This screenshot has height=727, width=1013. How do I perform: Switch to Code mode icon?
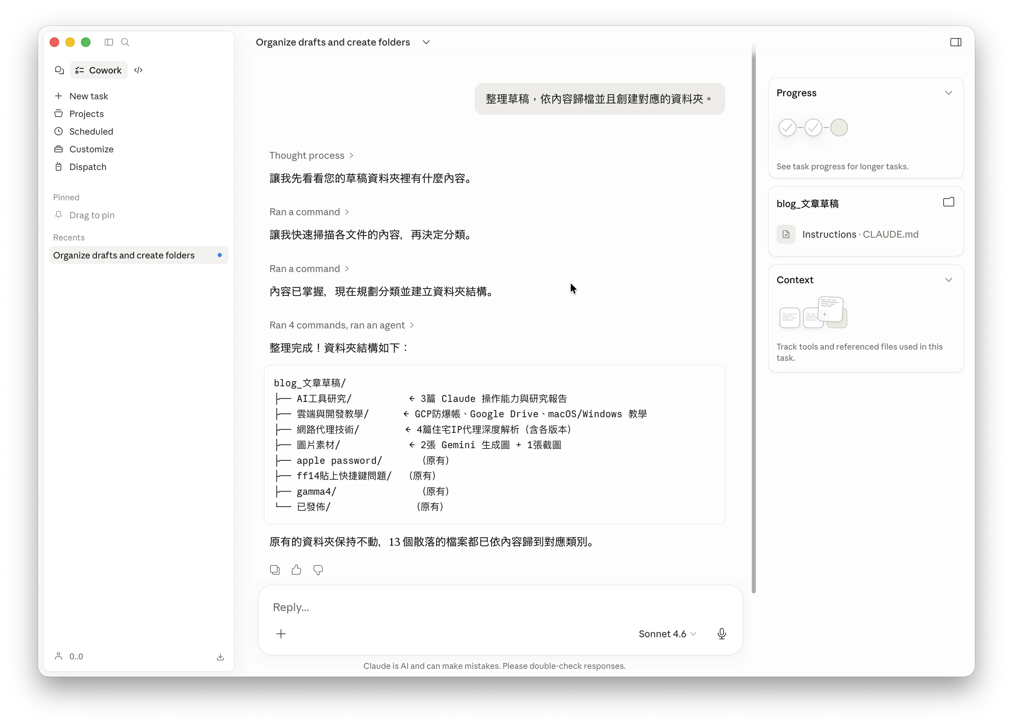[x=138, y=70]
